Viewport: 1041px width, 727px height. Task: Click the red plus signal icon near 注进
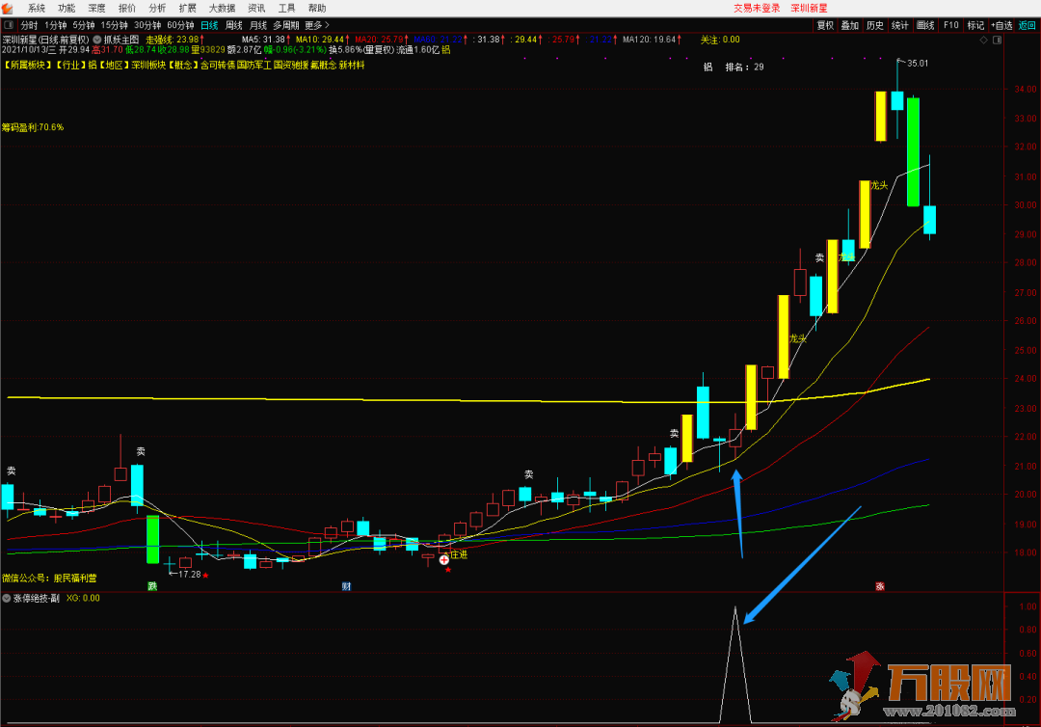coord(443,559)
